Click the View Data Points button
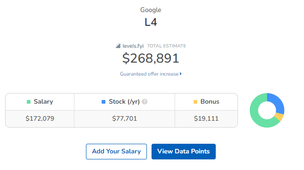The image size is (304, 170). (x=183, y=152)
